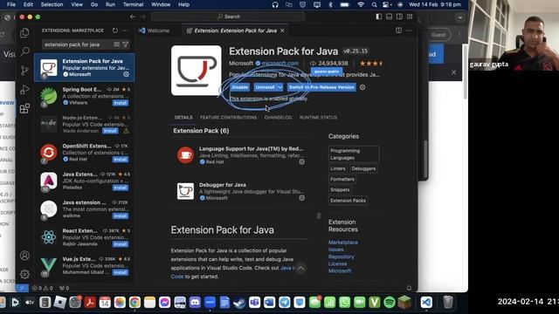Switch to the Feature Contributions tab
The width and height of the screenshot is (559, 314).
[228, 118]
